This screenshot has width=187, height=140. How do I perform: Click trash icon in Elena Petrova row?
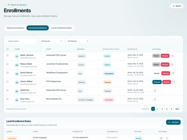click(173, 73)
